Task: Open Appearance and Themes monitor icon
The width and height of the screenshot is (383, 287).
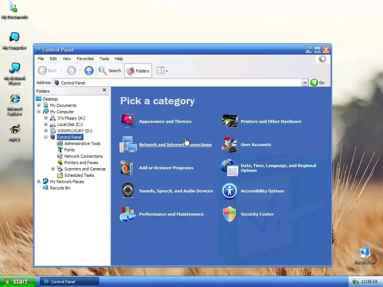Action: (128, 121)
